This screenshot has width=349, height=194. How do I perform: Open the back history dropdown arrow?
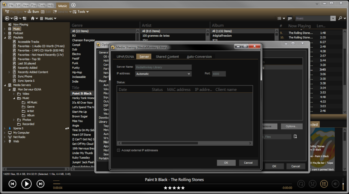pyautogui.click(x=11, y=18)
